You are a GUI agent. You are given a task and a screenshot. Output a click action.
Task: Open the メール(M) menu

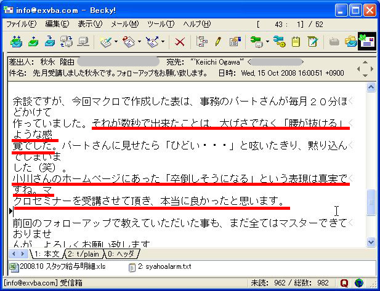125,24
